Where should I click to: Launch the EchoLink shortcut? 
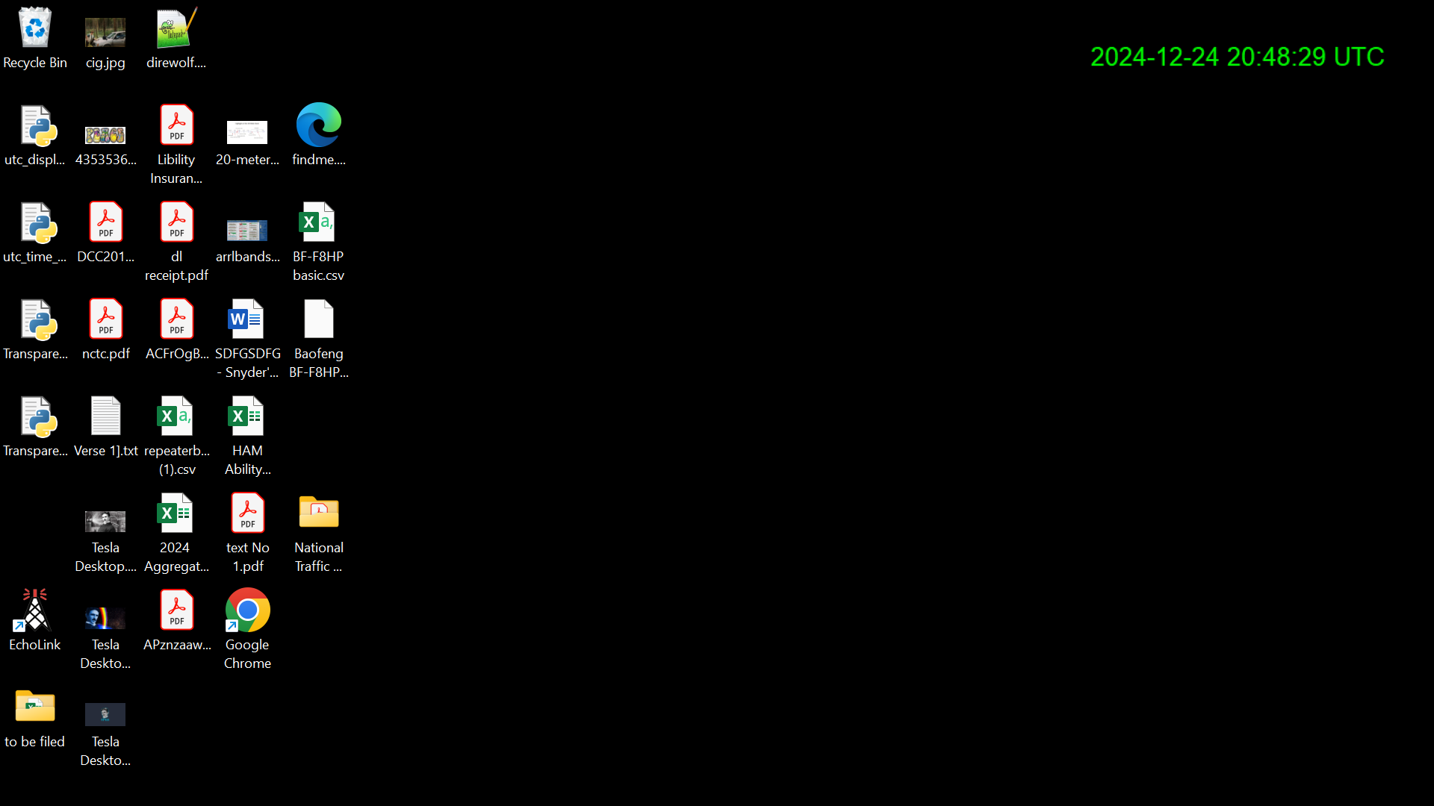coord(35,621)
